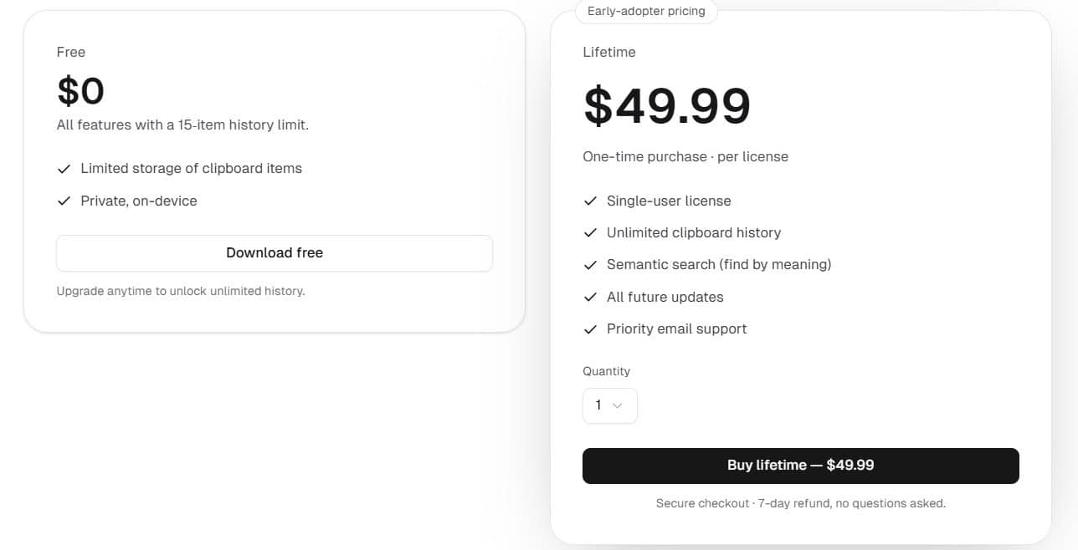The height and width of the screenshot is (550, 1078).
Task: Click the Download free button
Action: [x=275, y=252]
